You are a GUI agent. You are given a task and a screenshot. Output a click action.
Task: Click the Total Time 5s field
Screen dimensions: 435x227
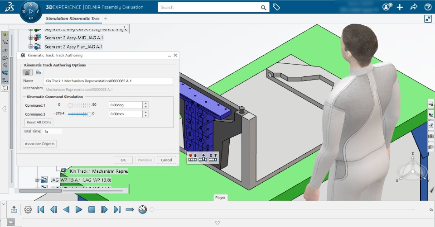tap(53, 132)
